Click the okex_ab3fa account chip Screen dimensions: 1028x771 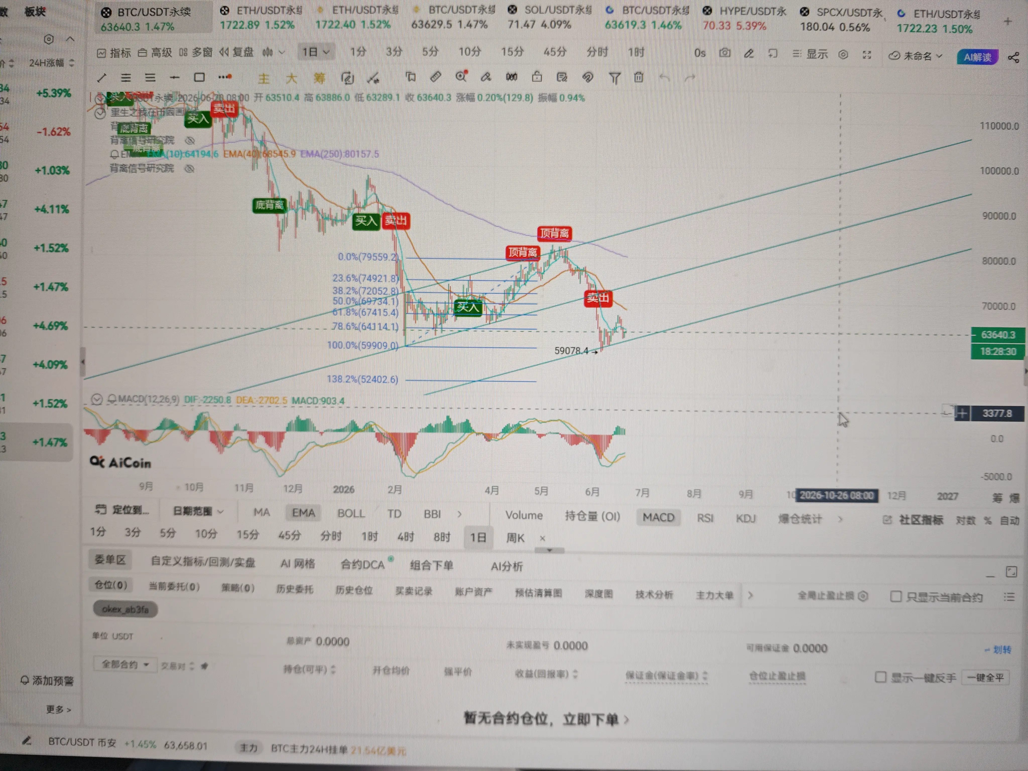coord(125,609)
